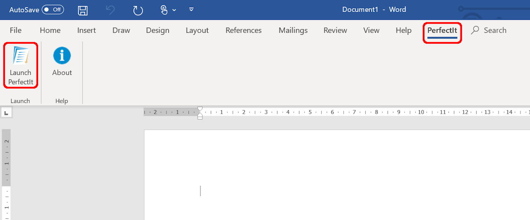Click the first line indent marker on ruler
Image resolution: width=530 pixels, height=220 pixels.
click(200, 109)
